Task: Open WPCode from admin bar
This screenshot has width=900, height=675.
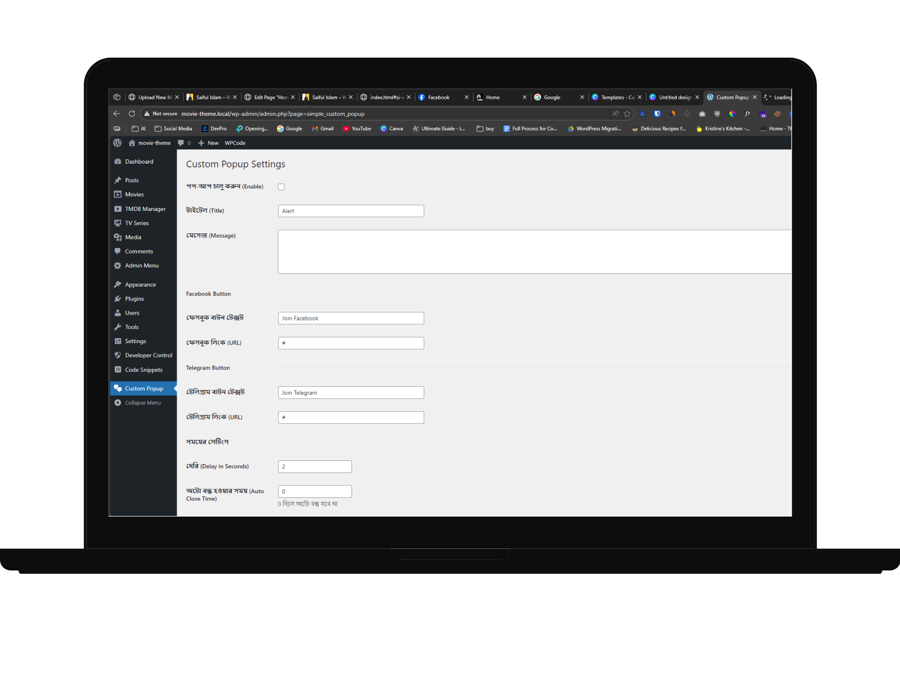Action: pyautogui.click(x=235, y=143)
